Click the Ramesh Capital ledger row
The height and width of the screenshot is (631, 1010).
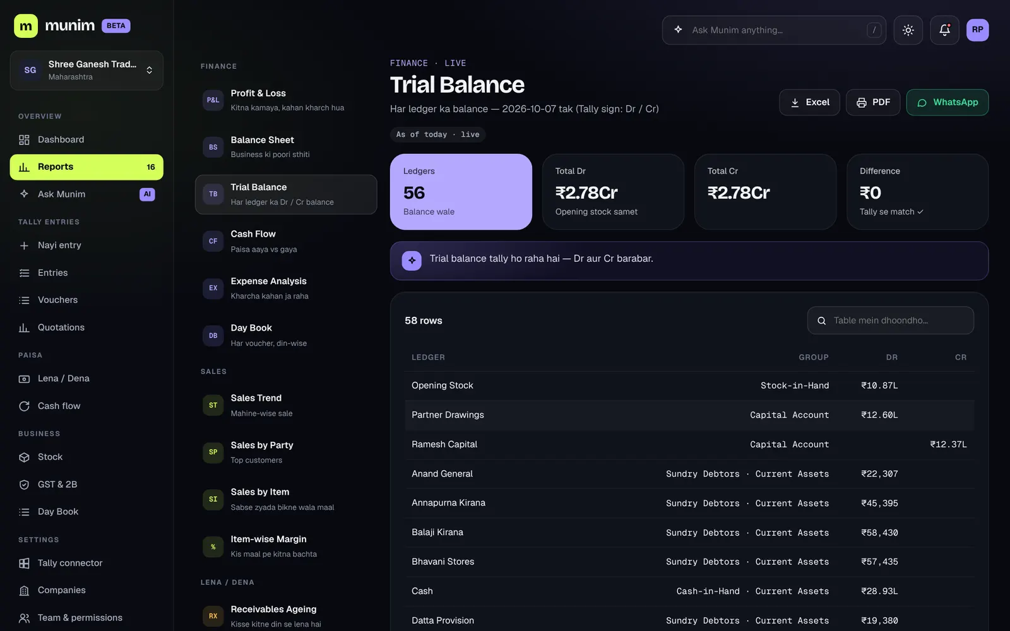coord(689,444)
